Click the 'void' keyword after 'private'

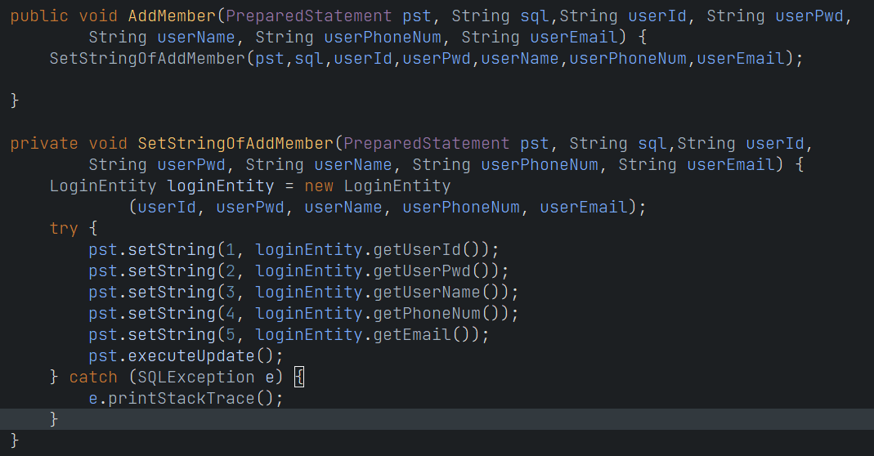coord(108,144)
